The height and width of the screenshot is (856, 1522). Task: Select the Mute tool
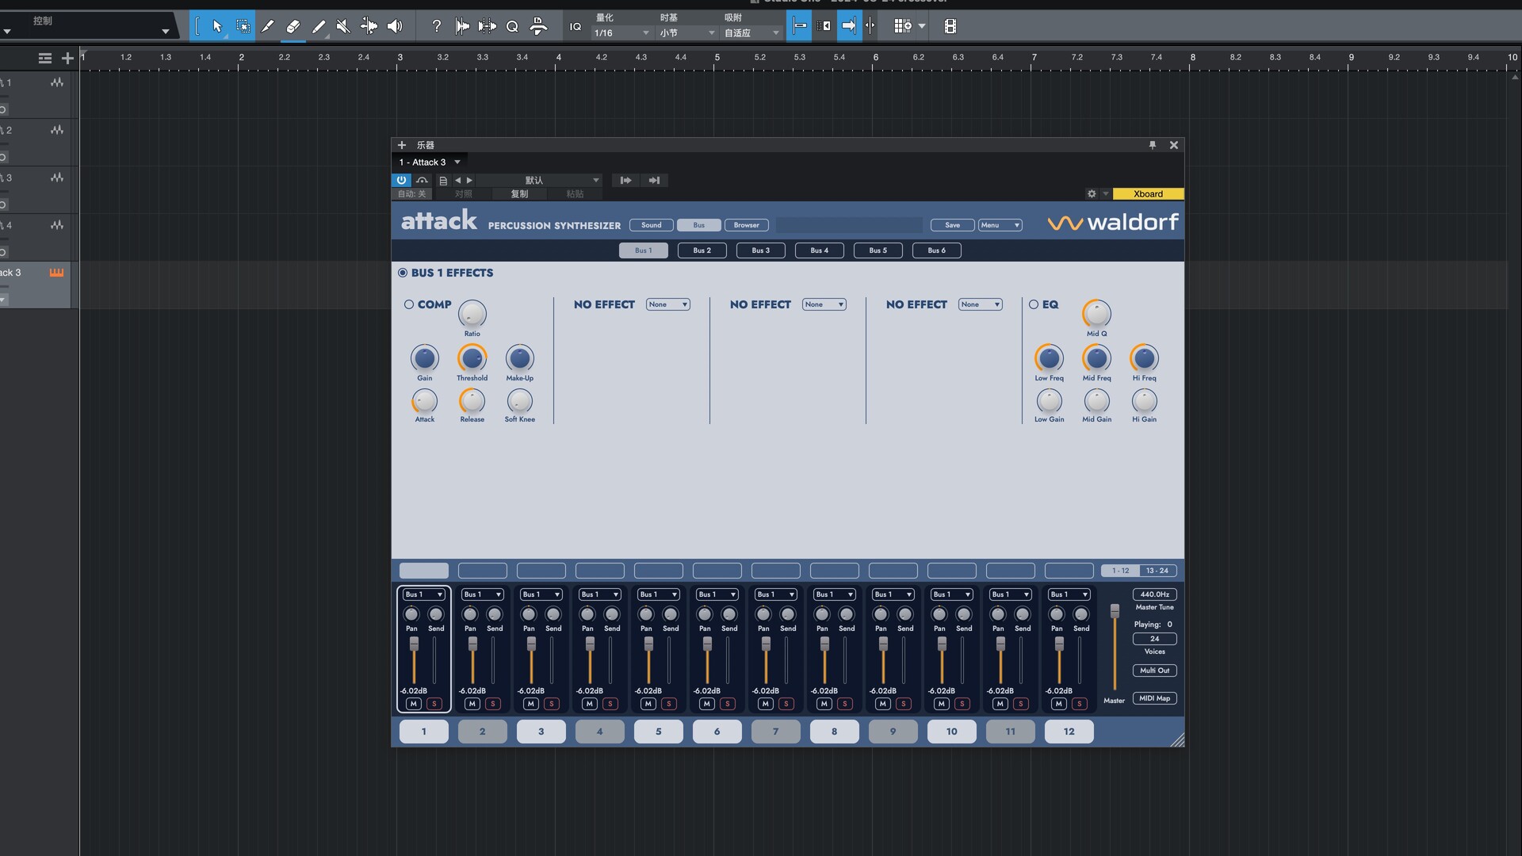pyautogui.click(x=343, y=26)
